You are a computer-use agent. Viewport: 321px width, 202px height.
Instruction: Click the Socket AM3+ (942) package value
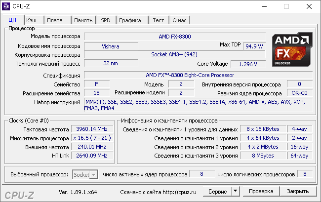[x=175, y=54]
